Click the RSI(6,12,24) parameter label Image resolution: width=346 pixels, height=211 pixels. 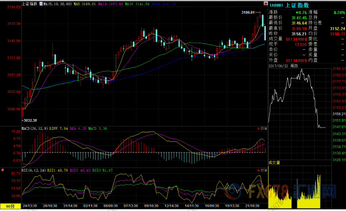click(x=34, y=170)
